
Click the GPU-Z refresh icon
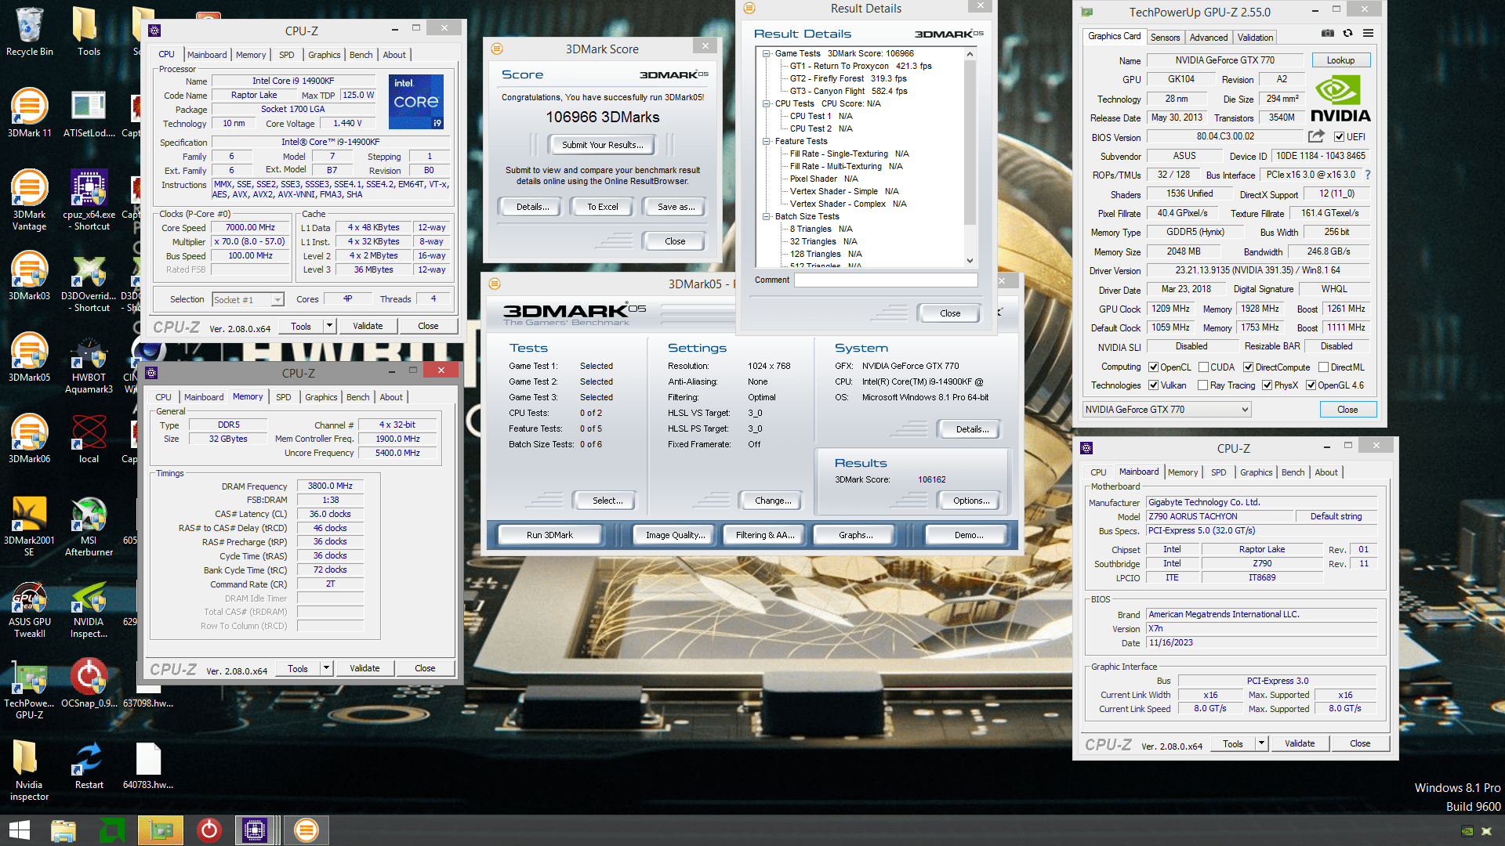pyautogui.click(x=1347, y=34)
